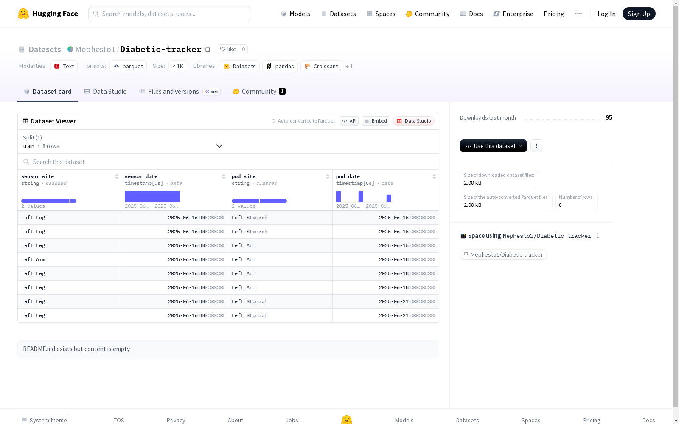Click the About footer link
The image size is (679, 424).
(236, 420)
